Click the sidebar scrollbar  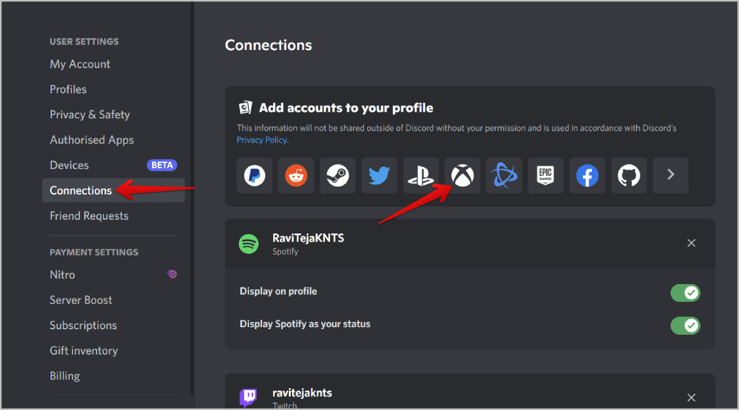(x=192, y=198)
